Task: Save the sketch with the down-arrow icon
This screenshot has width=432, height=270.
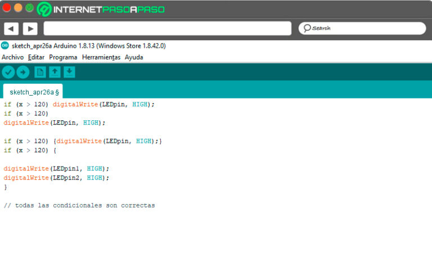Action: pyautogui.click(x=69, y=72)
